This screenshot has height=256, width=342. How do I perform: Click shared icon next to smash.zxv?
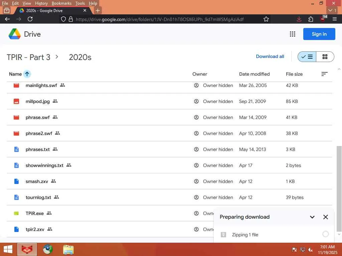pos(53,181)
